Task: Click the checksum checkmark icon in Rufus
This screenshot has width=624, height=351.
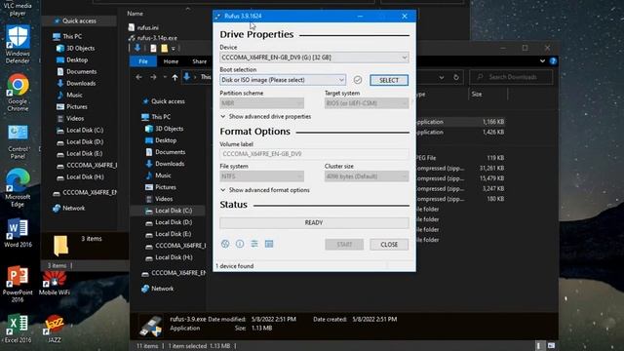Action: tap(358, 80)
